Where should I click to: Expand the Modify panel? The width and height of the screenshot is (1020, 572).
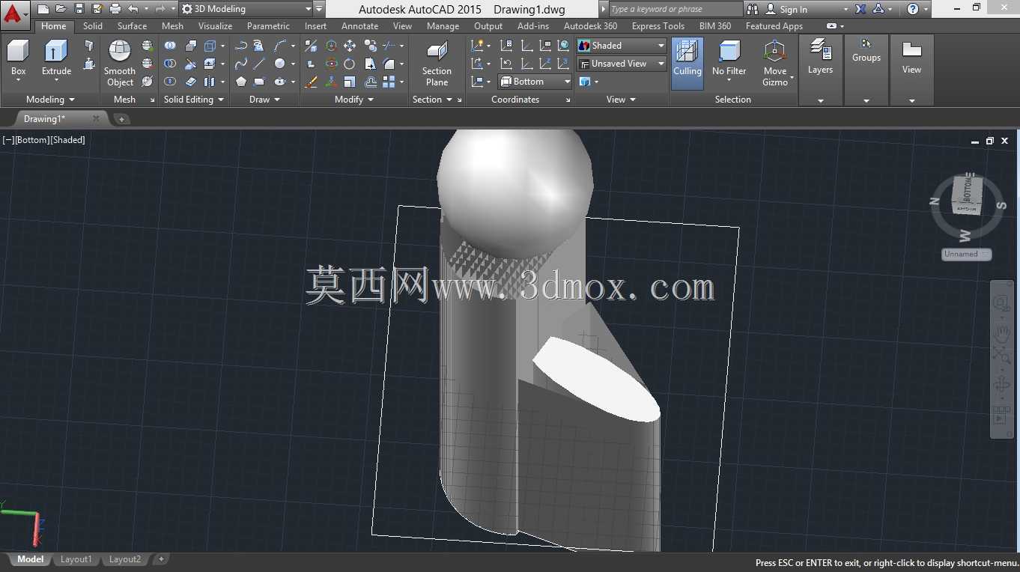click(x=353, y=100)
